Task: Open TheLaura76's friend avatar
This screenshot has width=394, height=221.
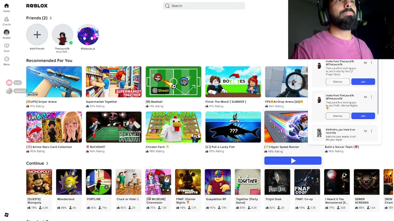Action: [62, 35]
